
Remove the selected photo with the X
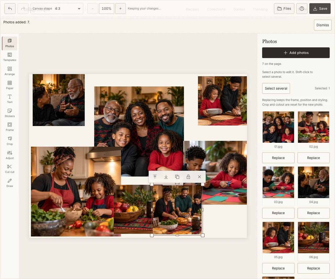coord(199,177)
